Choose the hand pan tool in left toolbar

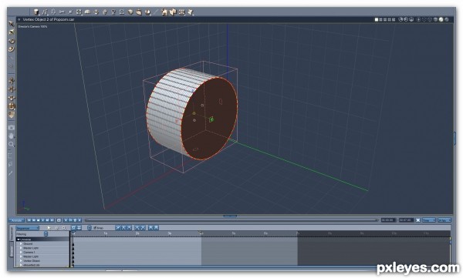pyautogui.click(x=12, y=136)
